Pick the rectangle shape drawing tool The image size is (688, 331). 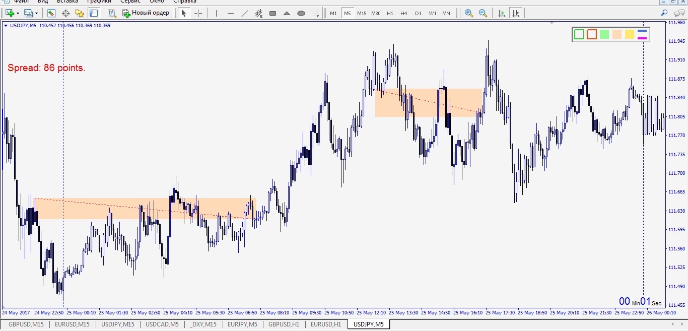pyautogui.click(x=273, y=13)
